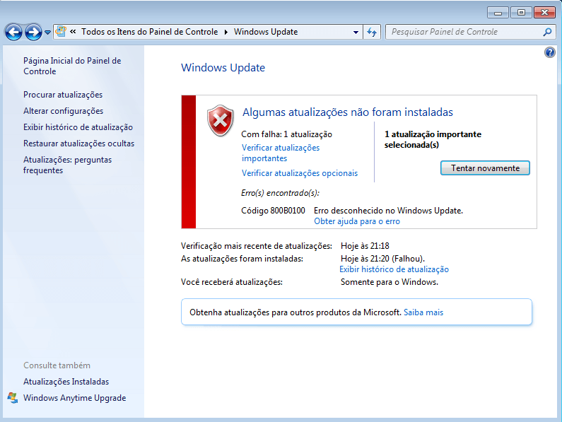Screen dimensions: 562x422
Task: Click the Saiba mais link
Action: click(x=423, y=312)
